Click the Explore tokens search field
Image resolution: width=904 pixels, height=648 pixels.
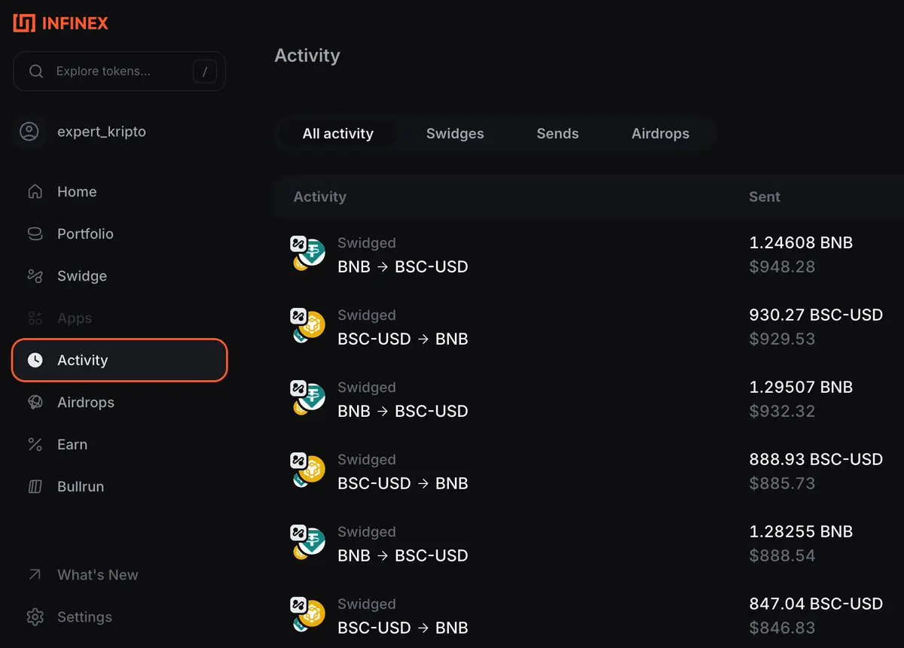click(x=119, y=71)
